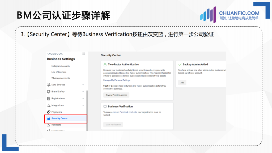This screenshot has height=153, width=272.
Task: Open WhatsApp Accounts in the sidebar
Action: point(61,78)
